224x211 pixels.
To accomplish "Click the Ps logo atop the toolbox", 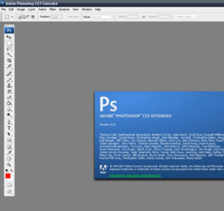I will (9, 30).
